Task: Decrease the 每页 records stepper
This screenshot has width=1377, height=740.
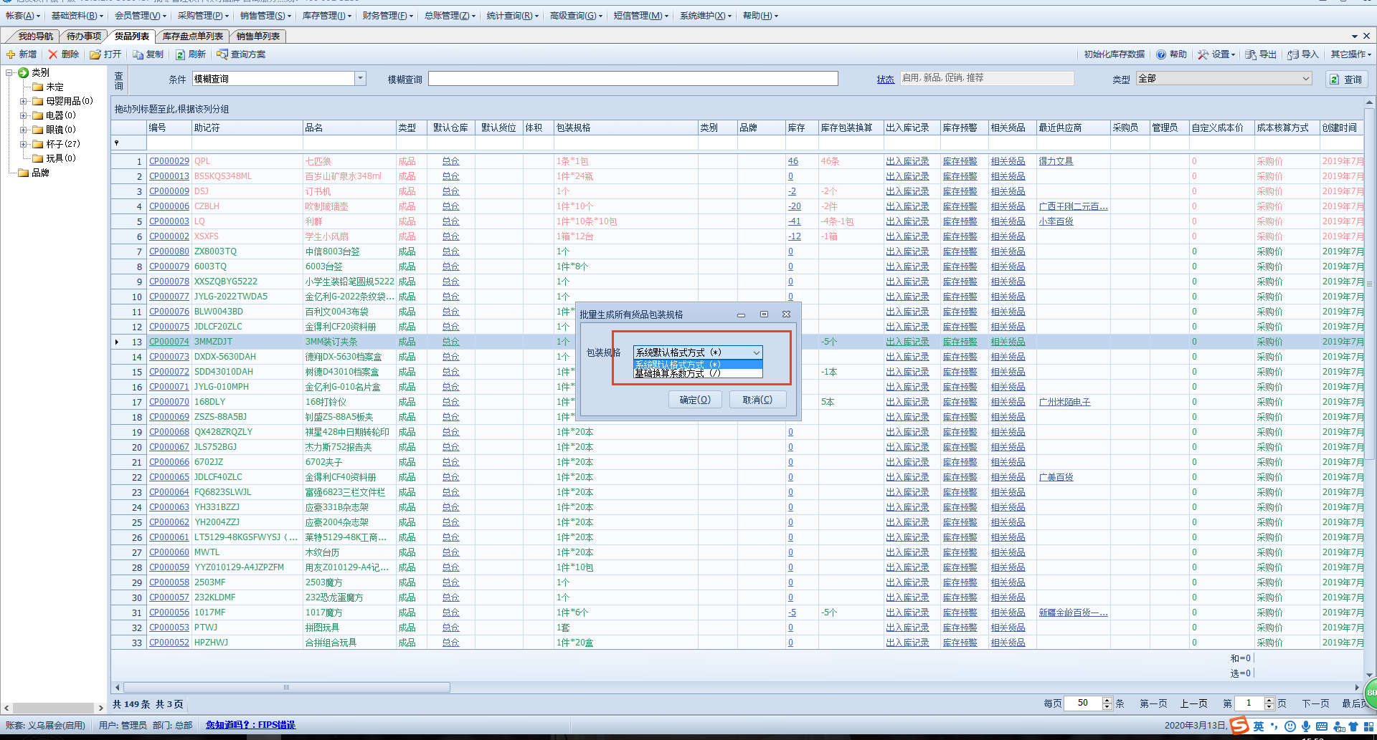Action: tap(1107, 707)
